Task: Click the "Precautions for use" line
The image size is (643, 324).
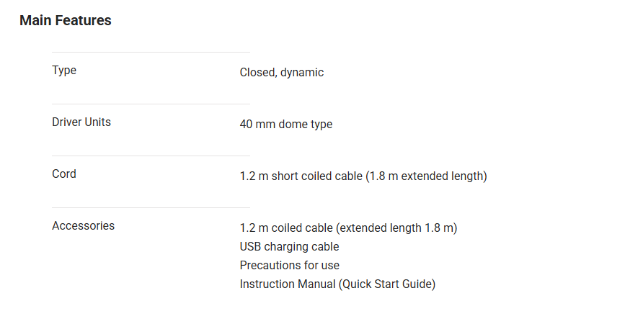Action: (289, 265)
